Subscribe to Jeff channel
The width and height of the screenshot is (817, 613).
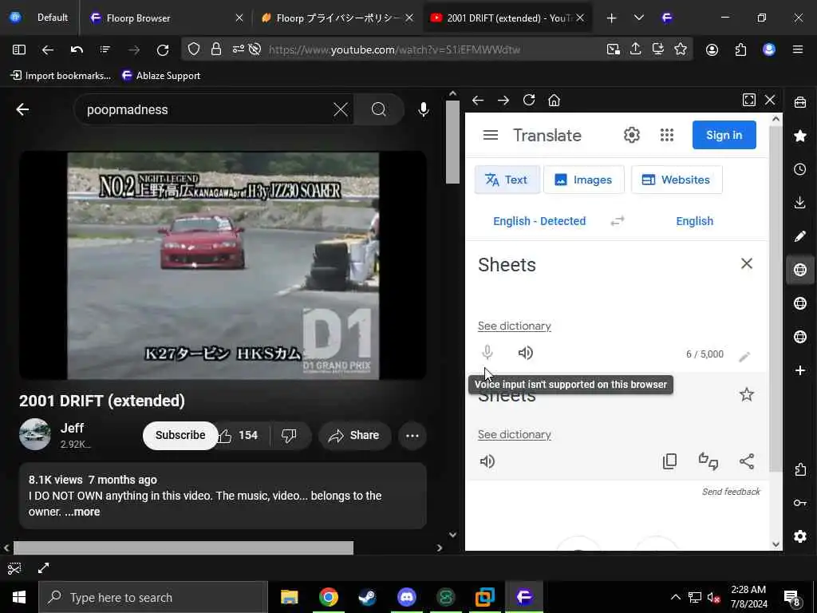coord(180,435)
